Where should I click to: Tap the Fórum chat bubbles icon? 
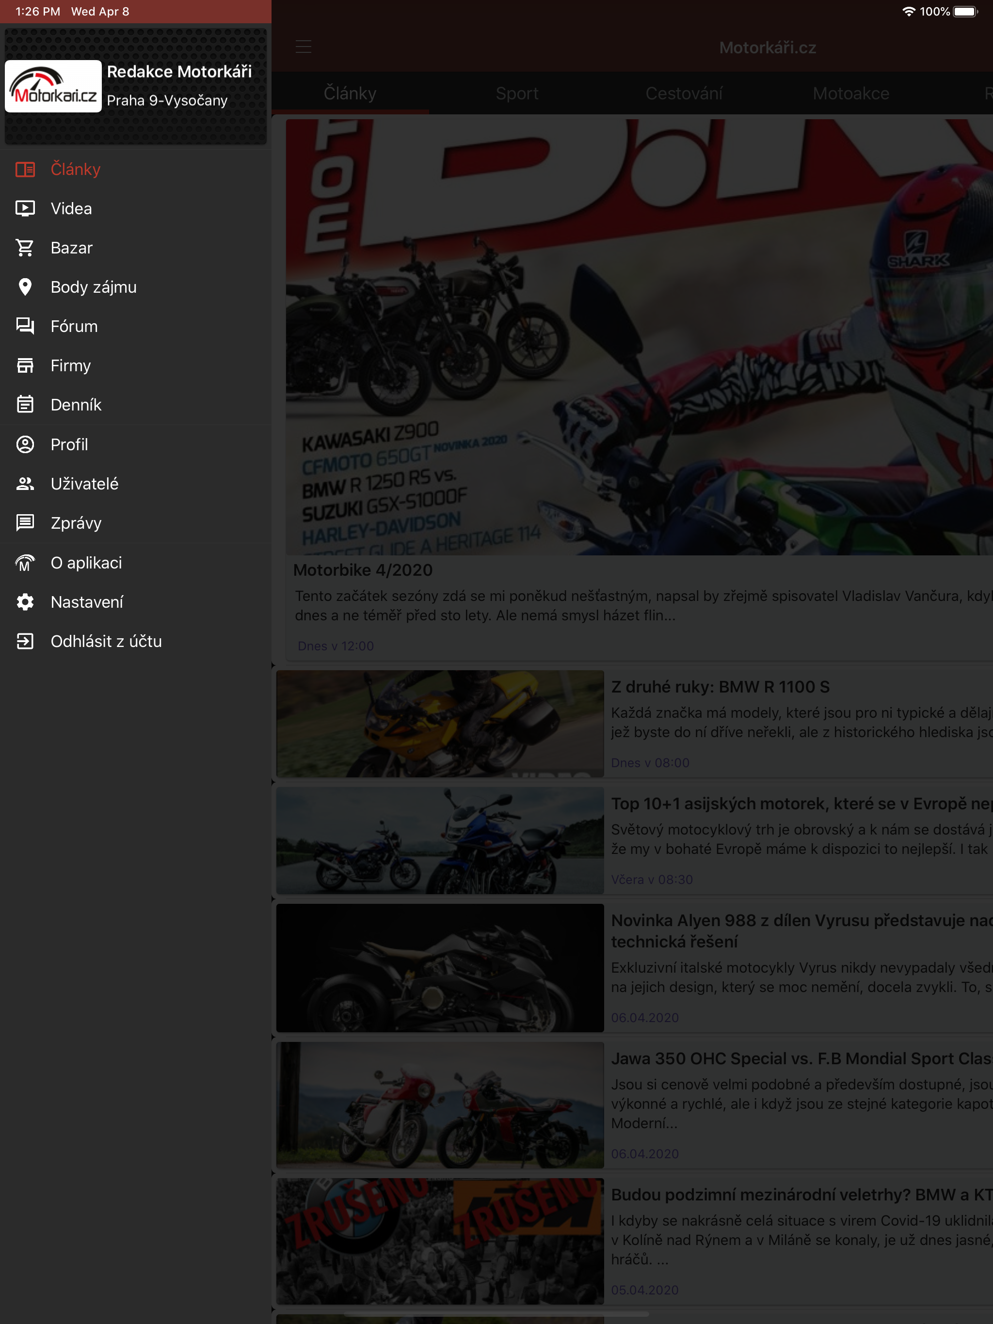pyautogui.click(x=25, y=326)
